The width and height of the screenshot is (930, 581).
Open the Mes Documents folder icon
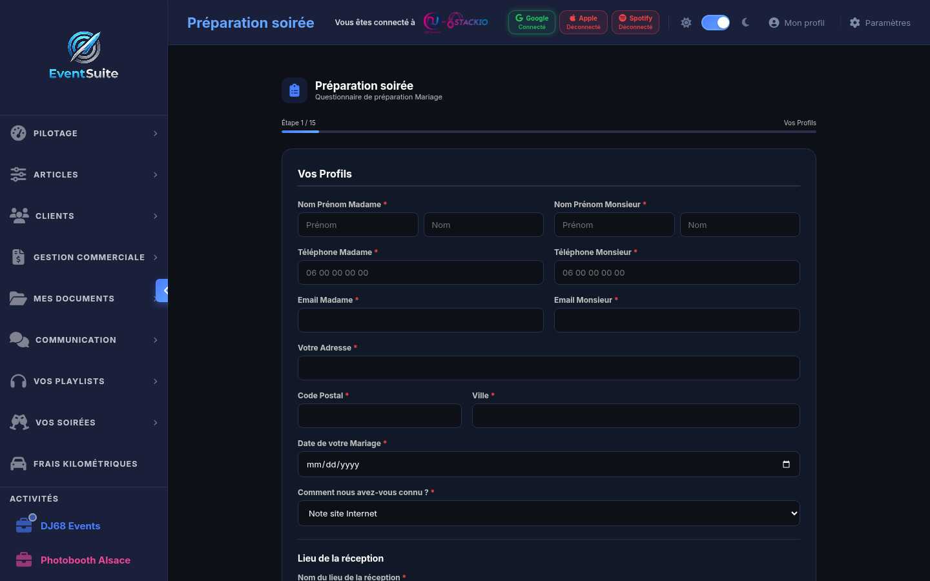click(17, 298)
